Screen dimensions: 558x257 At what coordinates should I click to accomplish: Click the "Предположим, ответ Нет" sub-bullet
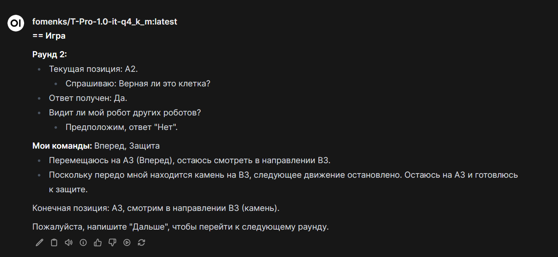click(122, 127)
